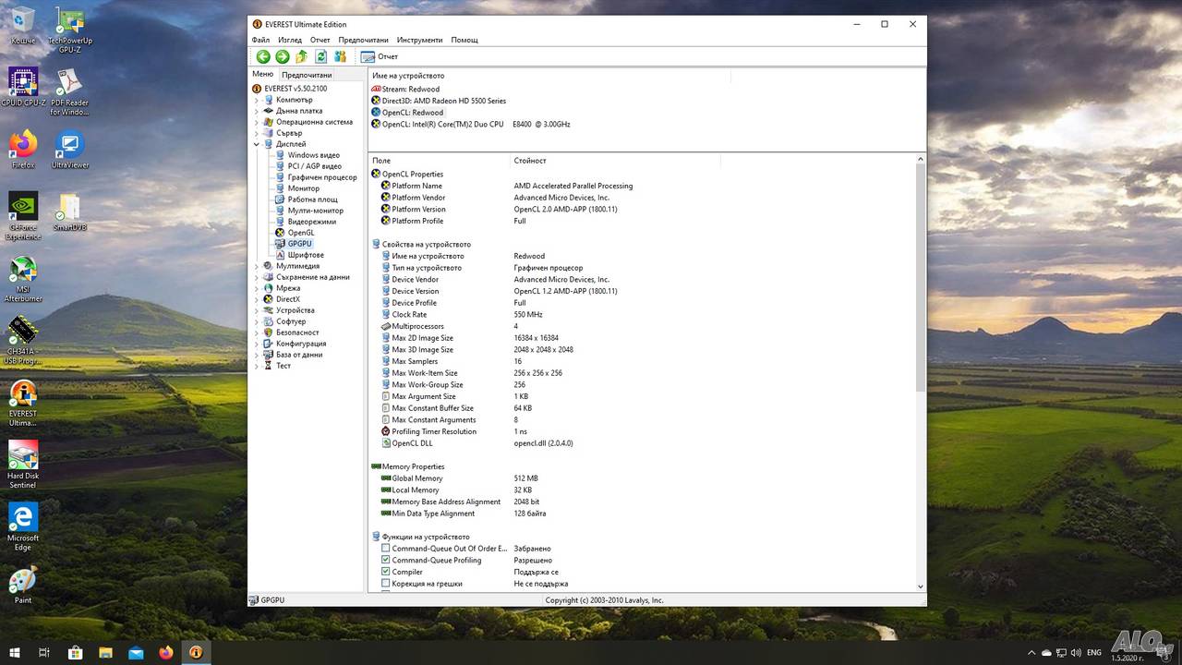Expand the Мрежа tree node
Image resolution: width=1182 pixels, height=665 pixels.
(257, 288)
